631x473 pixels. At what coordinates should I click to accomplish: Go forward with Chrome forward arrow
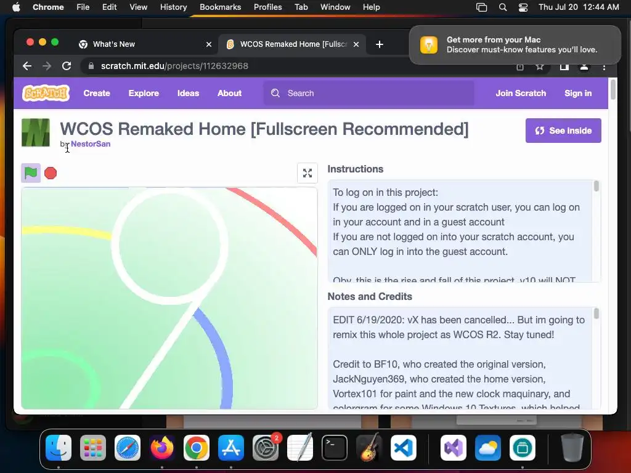point(47,66)
